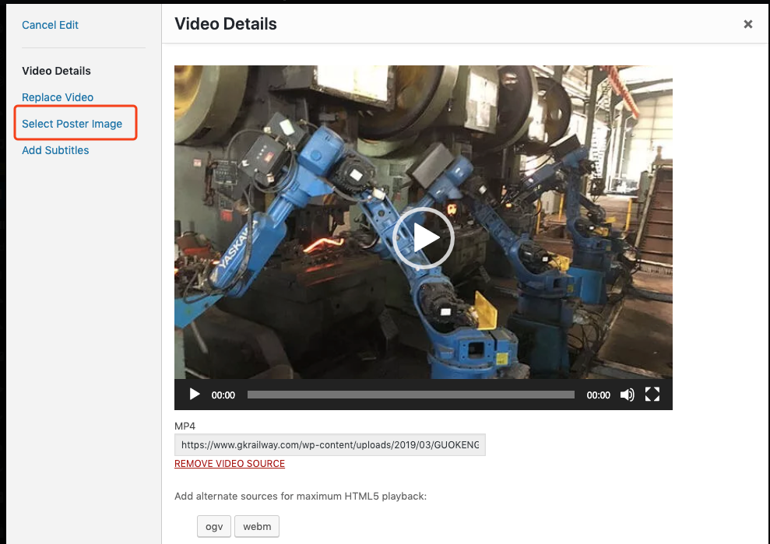Click the Video Details heading at the top
This screenshot has height=544, width=770.
point(226,24)
